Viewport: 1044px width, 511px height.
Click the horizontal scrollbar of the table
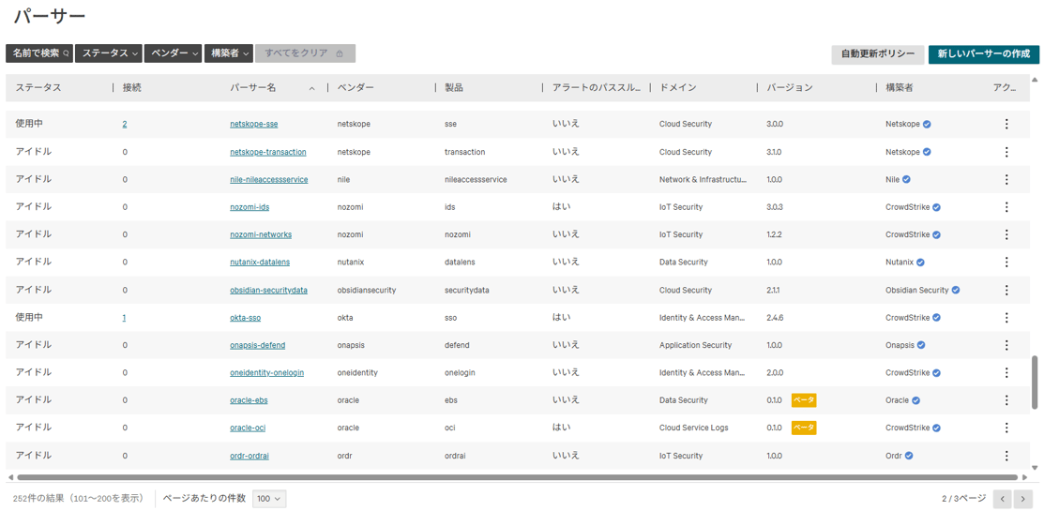tap(516, 477)
